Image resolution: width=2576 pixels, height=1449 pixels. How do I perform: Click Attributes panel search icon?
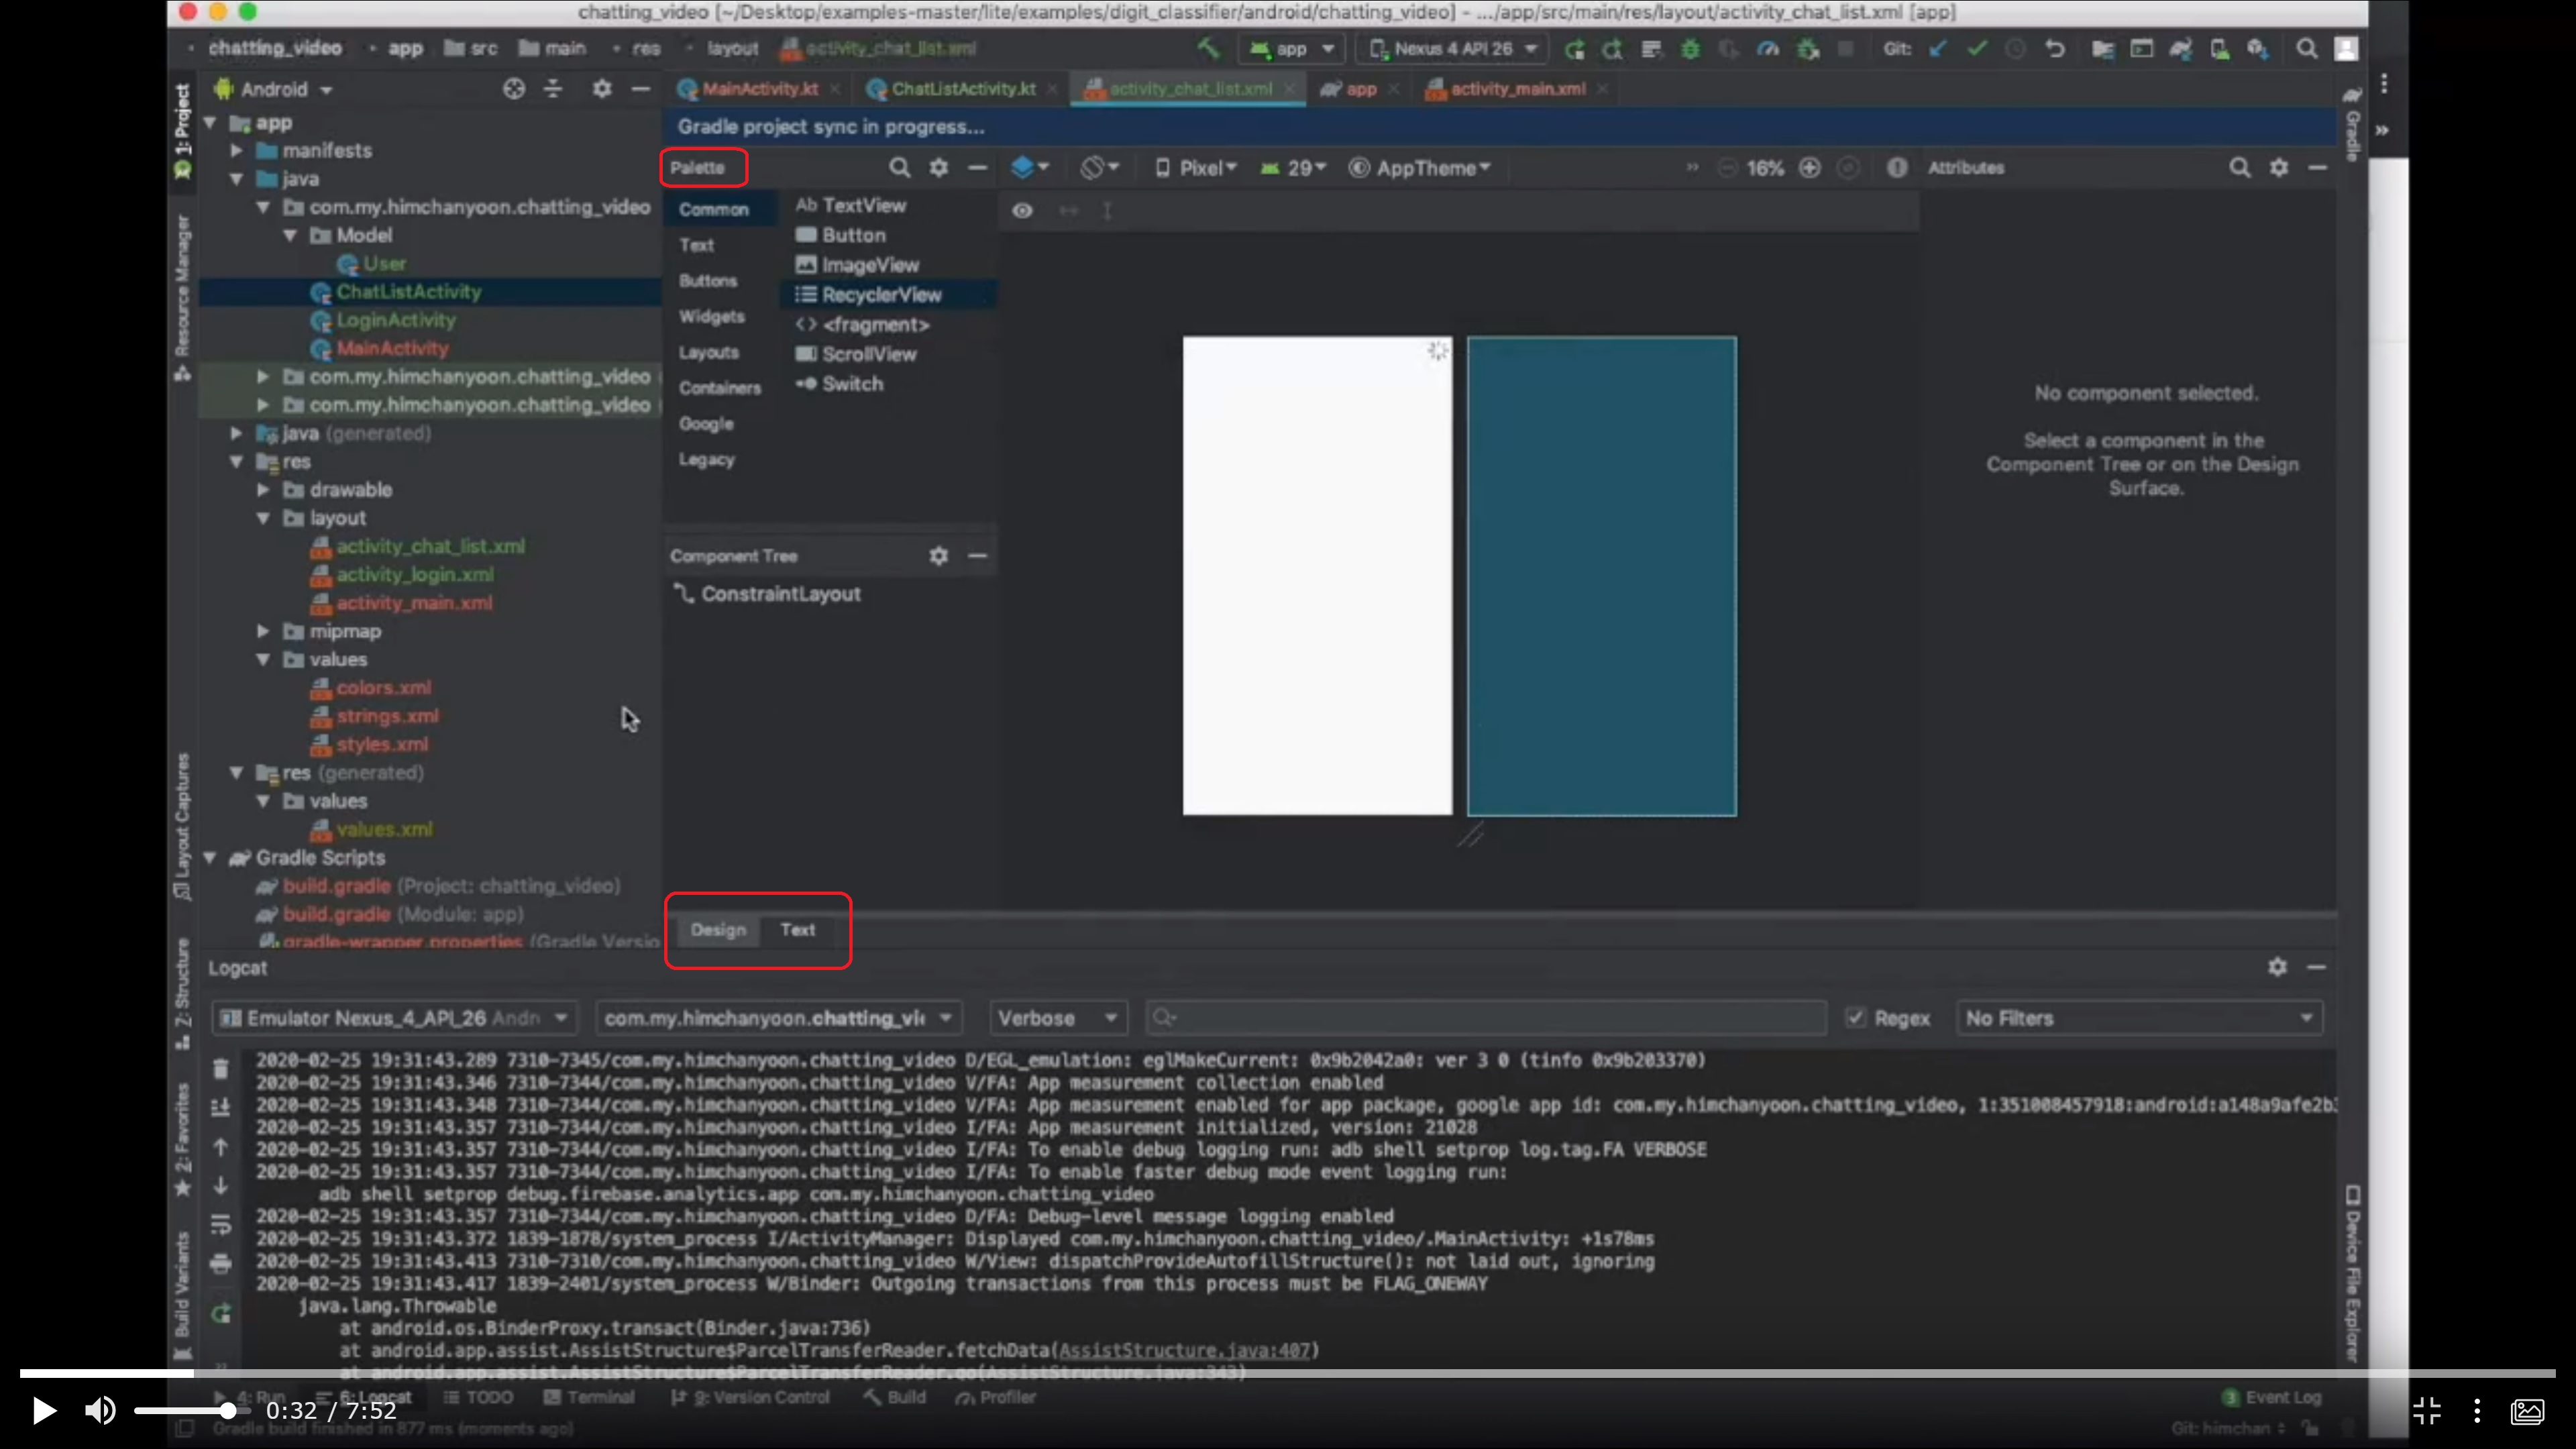[2239, 168]
